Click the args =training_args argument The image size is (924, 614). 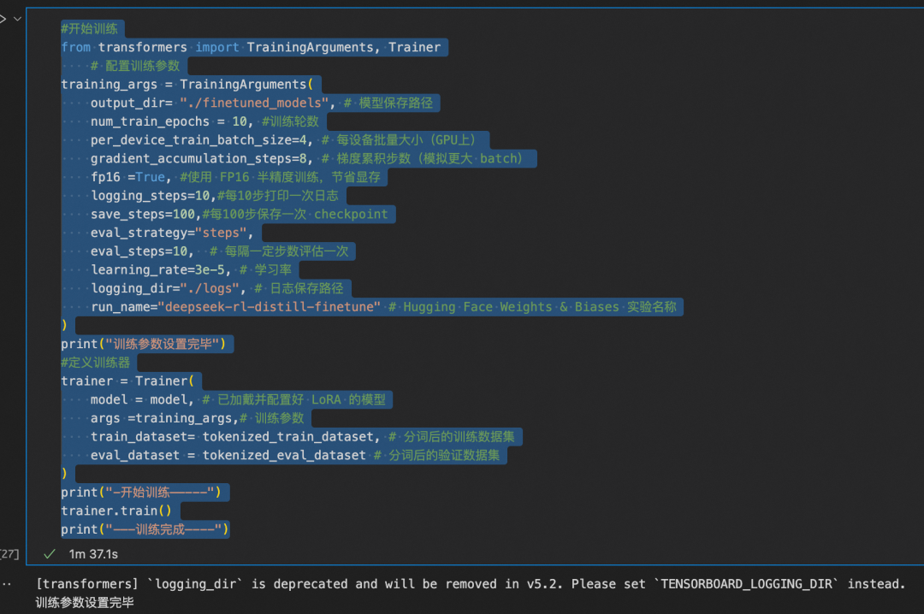coord(161,418)
